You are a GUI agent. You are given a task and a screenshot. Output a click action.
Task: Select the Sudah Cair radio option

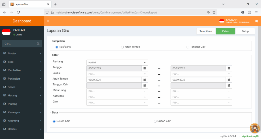click(155, 121)
